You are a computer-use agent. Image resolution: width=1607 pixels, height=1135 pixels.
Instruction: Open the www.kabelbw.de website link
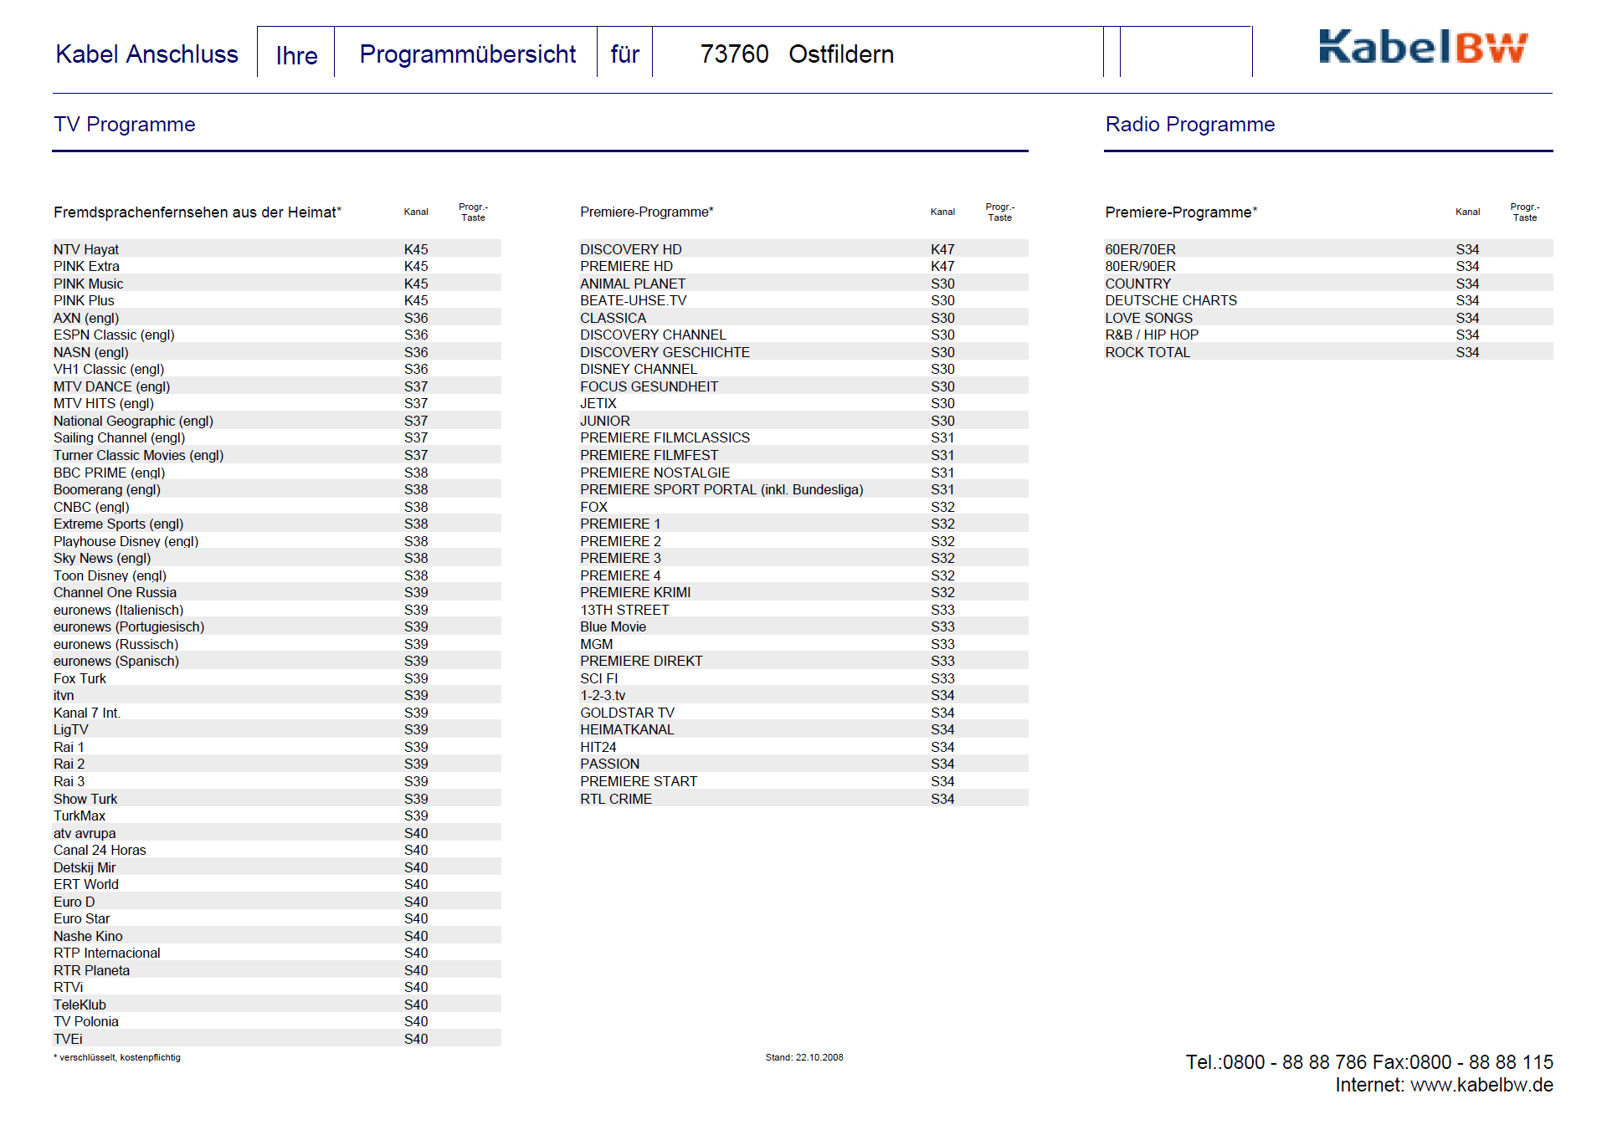pyautogui.click(x=1481, y=1085)
